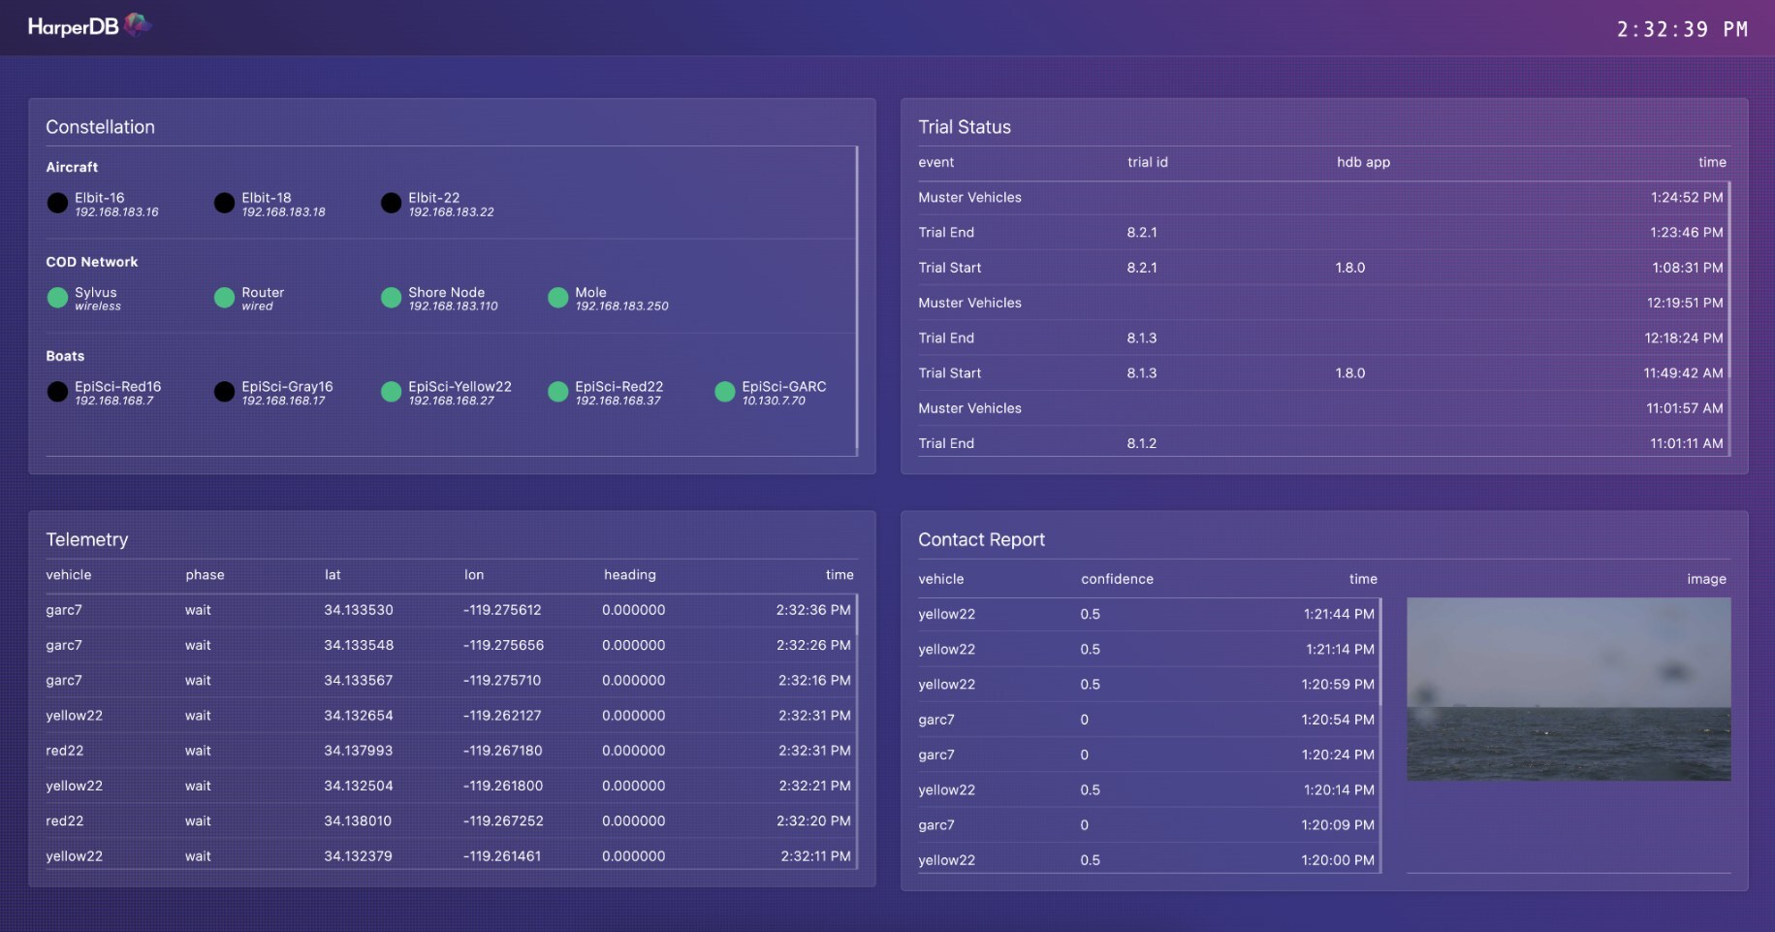Viewport: 1775px width, 932px height.
Task: Click the HarperDB logo icon
Action: pos(137,24)
